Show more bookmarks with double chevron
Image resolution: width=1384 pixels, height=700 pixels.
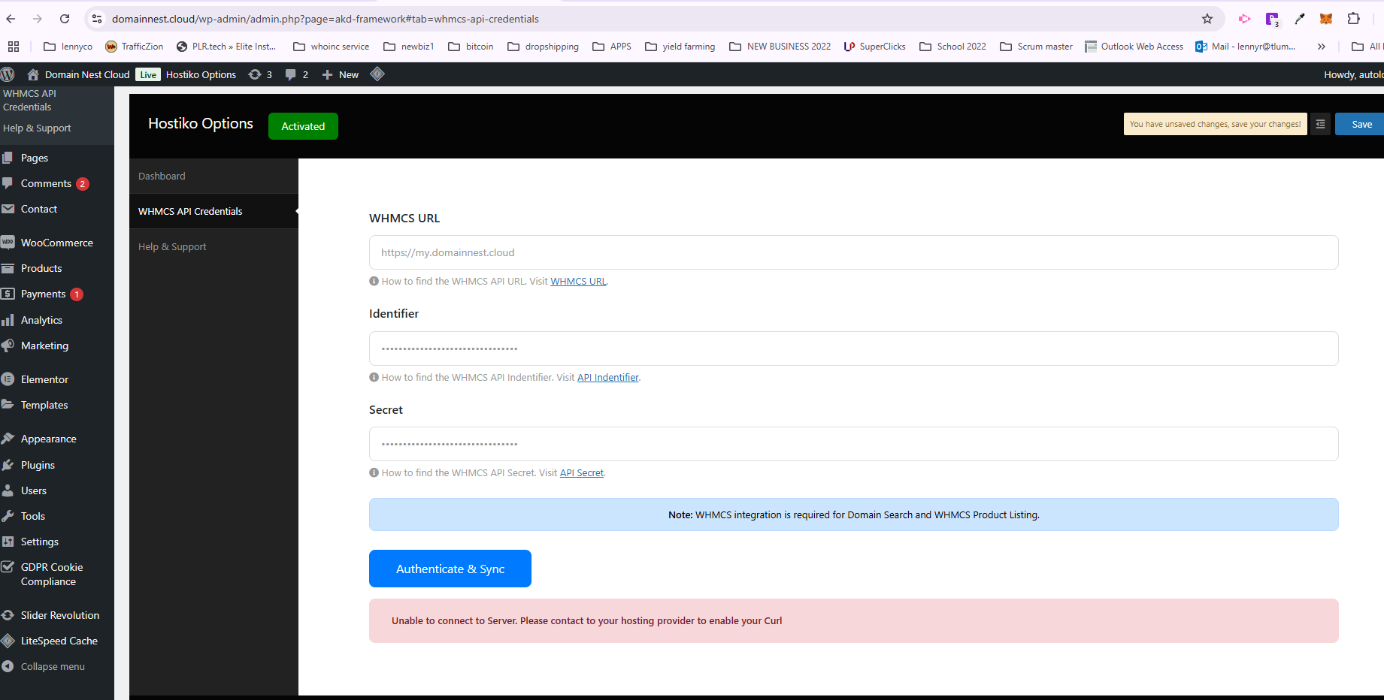point(1321,47)
